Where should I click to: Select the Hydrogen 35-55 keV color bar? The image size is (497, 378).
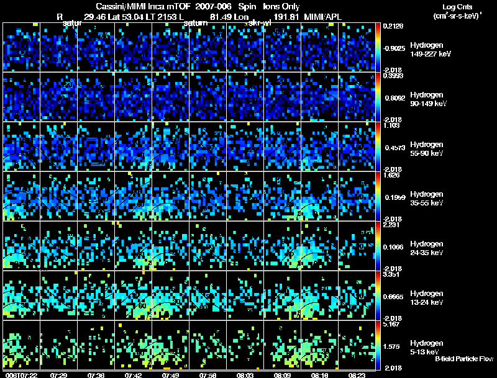[x=378, y=196]
